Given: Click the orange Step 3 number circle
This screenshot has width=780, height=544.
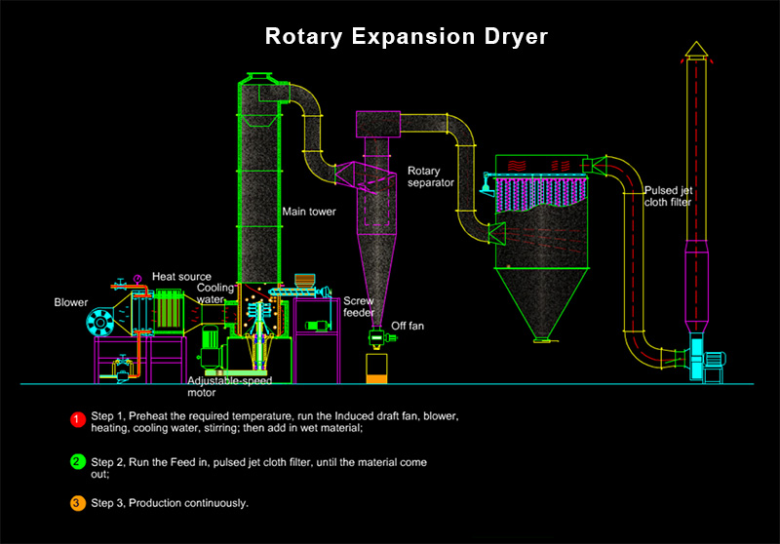Looking at the screenshot, I should pyautogui.click(x=76, y=503).
